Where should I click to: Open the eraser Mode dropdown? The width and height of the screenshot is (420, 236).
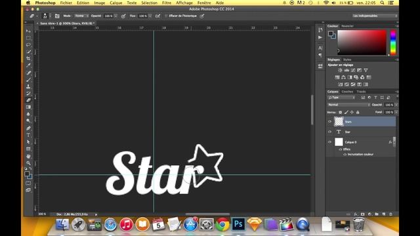(81, 16)
